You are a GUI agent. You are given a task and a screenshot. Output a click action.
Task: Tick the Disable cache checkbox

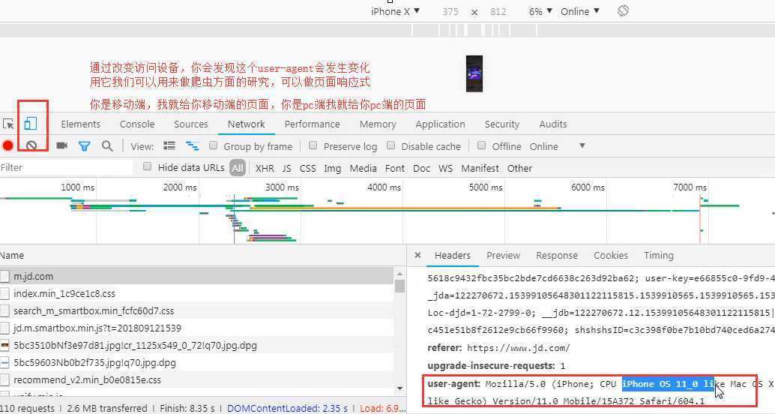391,145
